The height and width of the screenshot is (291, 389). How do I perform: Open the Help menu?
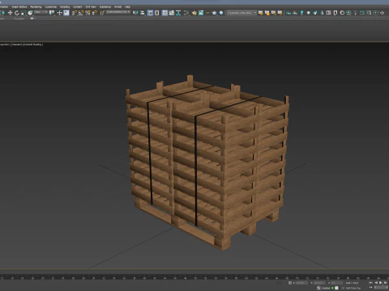tap(127, 6)
